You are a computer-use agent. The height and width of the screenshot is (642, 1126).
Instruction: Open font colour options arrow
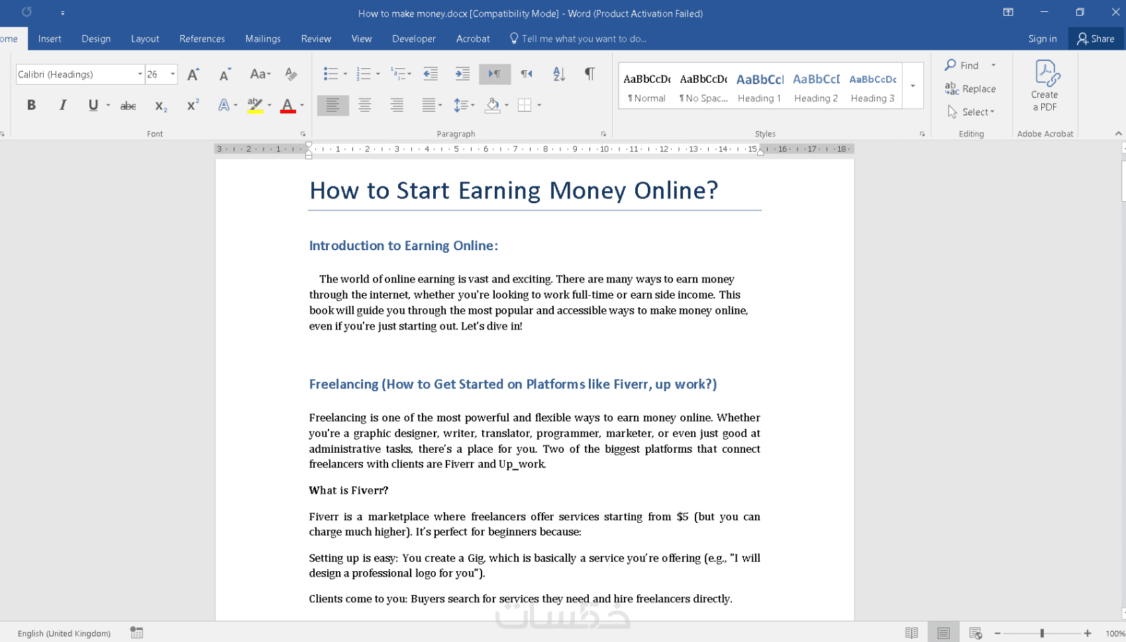click(302, 105)
